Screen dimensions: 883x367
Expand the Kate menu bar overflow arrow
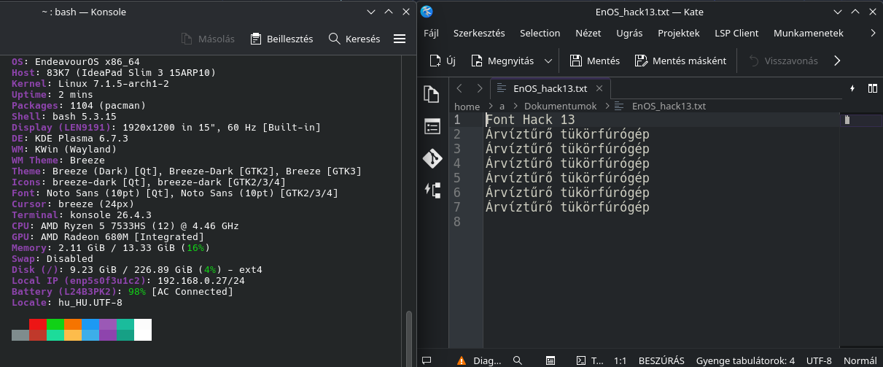[874, 33]
